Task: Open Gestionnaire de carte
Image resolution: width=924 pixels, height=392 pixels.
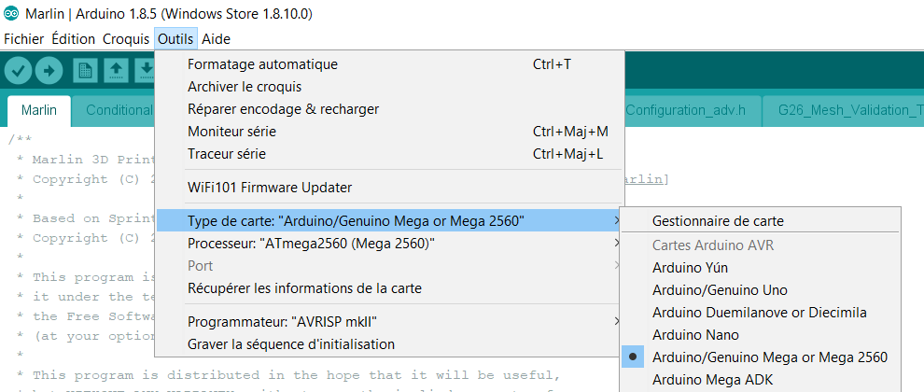Action: [x=718, y=221]
